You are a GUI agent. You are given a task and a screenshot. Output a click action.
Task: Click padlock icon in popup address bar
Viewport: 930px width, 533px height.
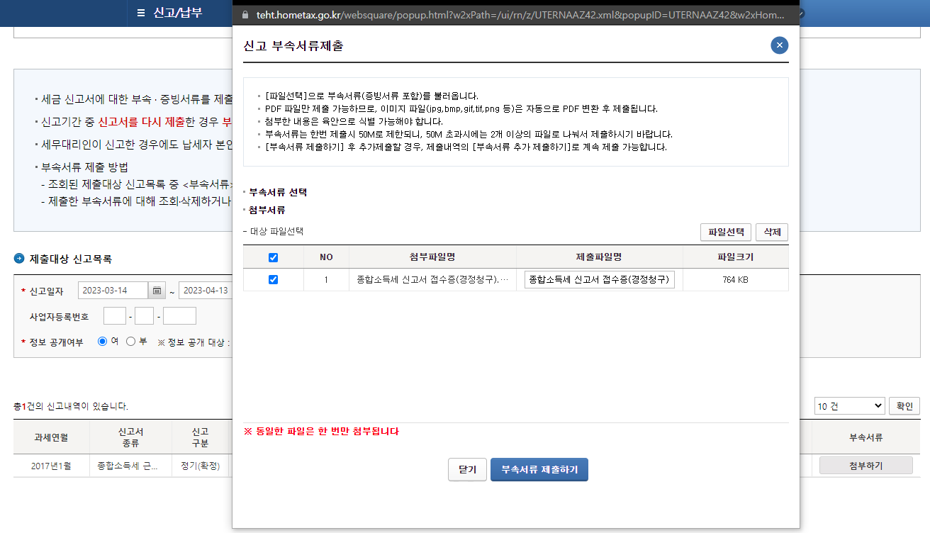tap(245, 13)
